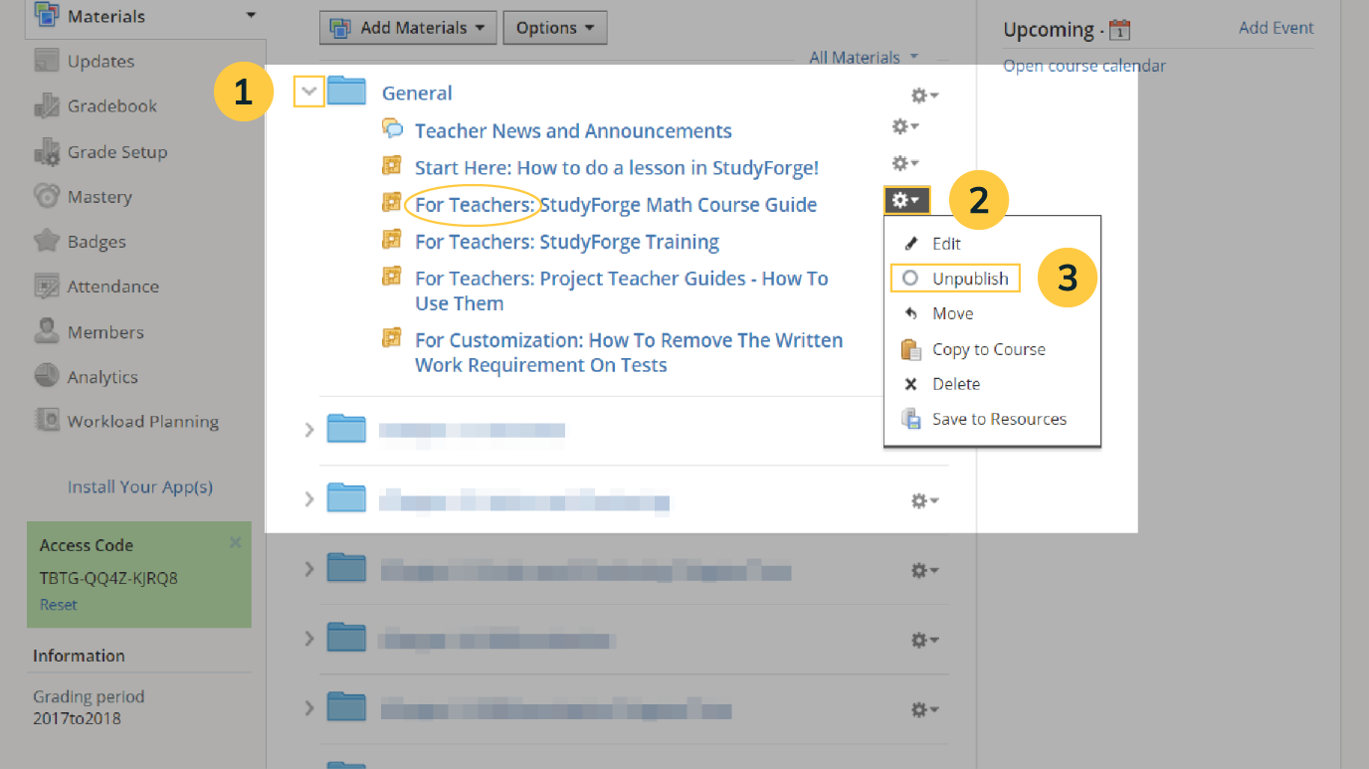This screenshot has width=1369, height=769.
Task: Click active gear for Math Course Guide
Action: pyautogui.click(x=907, y=201)
